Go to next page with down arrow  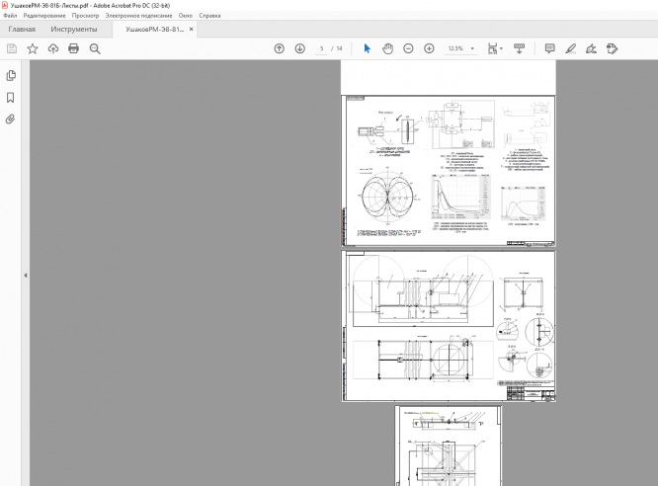[x=299, y=48]
